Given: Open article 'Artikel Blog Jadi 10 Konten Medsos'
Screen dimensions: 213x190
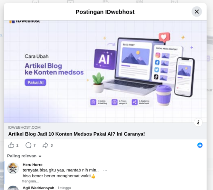Looking at the screenshot, I should [x=77, y=134].
